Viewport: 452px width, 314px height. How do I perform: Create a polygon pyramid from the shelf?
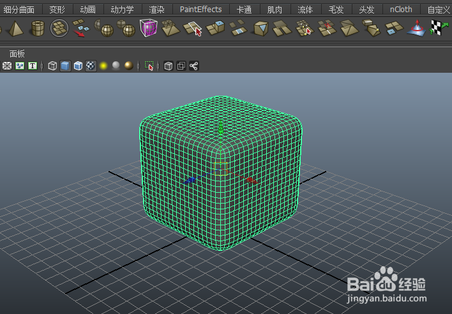pyautogui.click(x=16, y=29)
